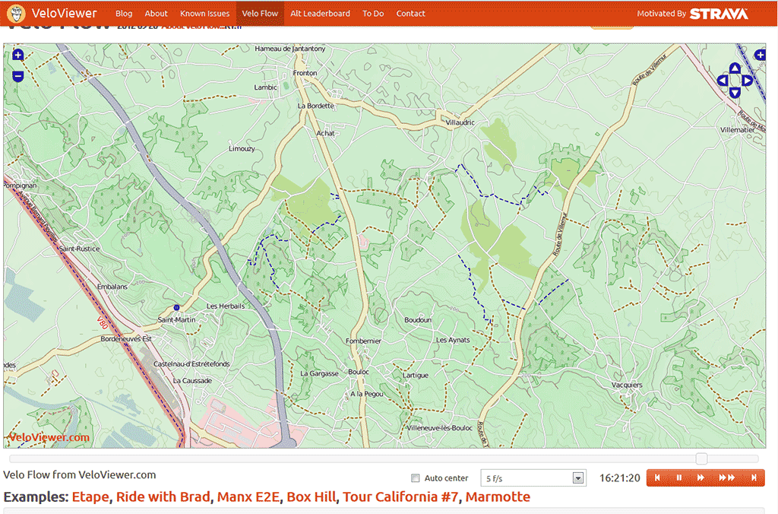The height and width of the screenshot is (514, 778).
Task: Open the Contact page
Action: click(411, 14)
